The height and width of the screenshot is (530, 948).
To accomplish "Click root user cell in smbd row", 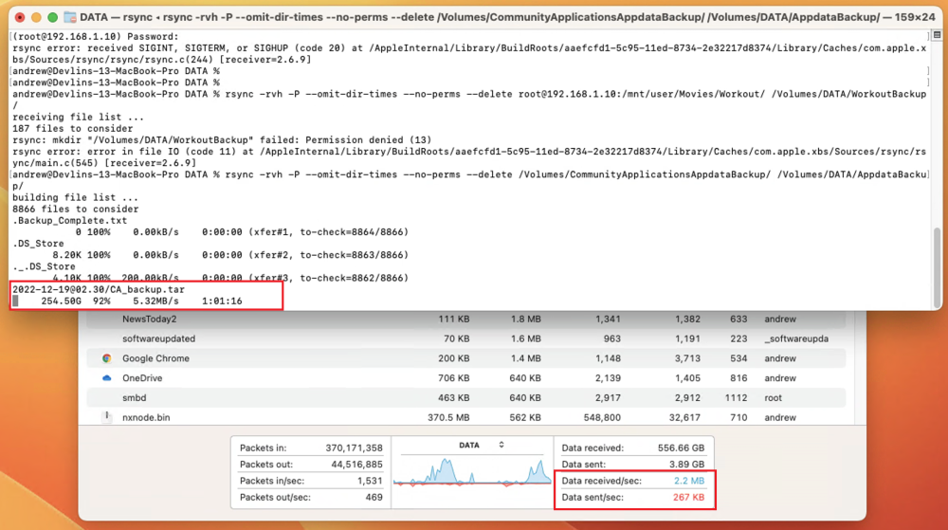I will 773,397.
